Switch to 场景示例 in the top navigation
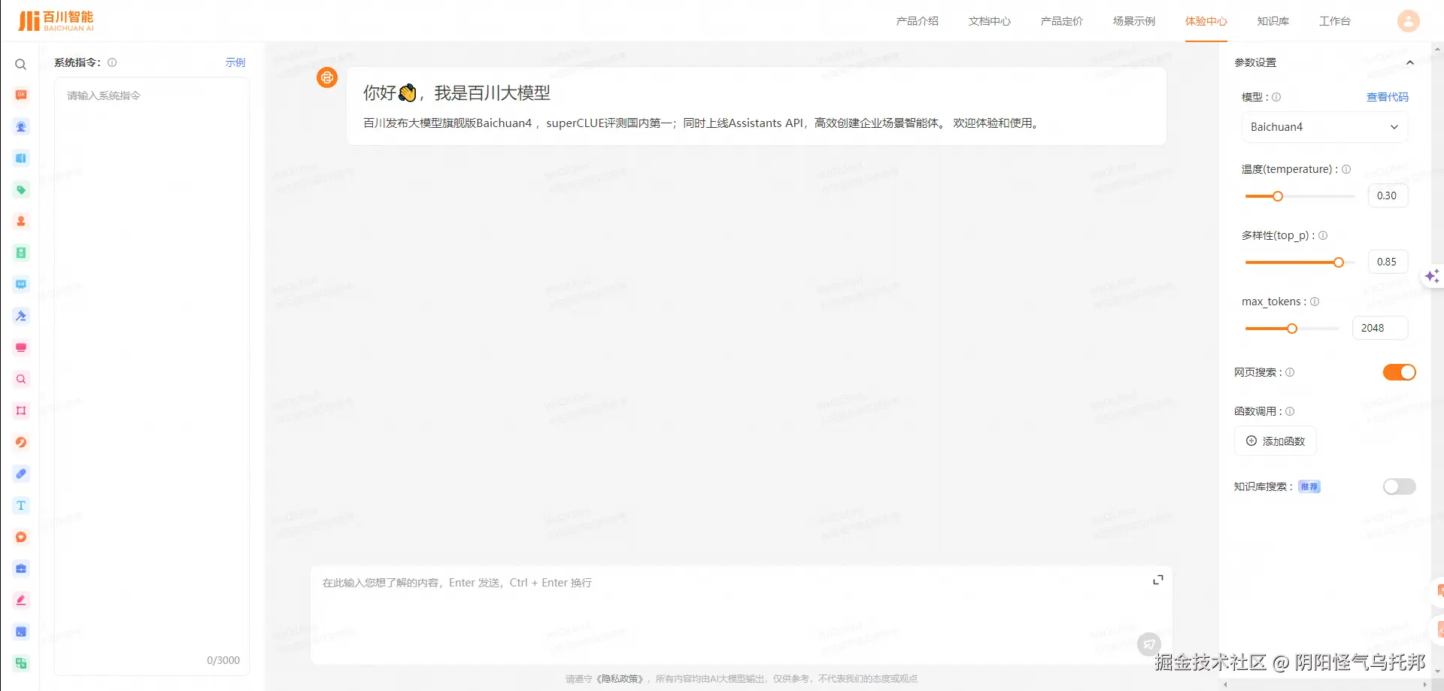The height and width of the screenshot is (691, 1444). click(1133, 21)
